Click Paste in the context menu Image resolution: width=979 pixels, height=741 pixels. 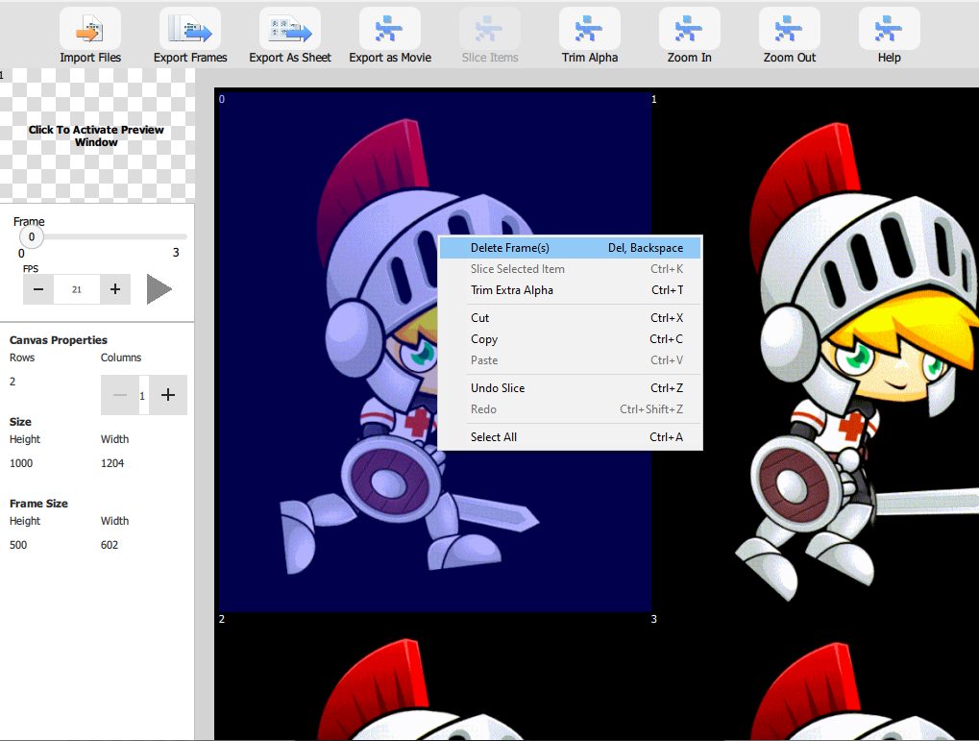(x=570, y=359)
